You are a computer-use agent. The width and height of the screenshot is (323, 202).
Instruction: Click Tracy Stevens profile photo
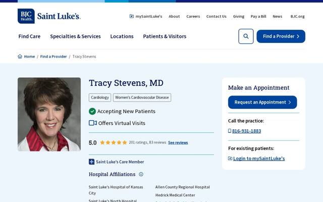49,114
